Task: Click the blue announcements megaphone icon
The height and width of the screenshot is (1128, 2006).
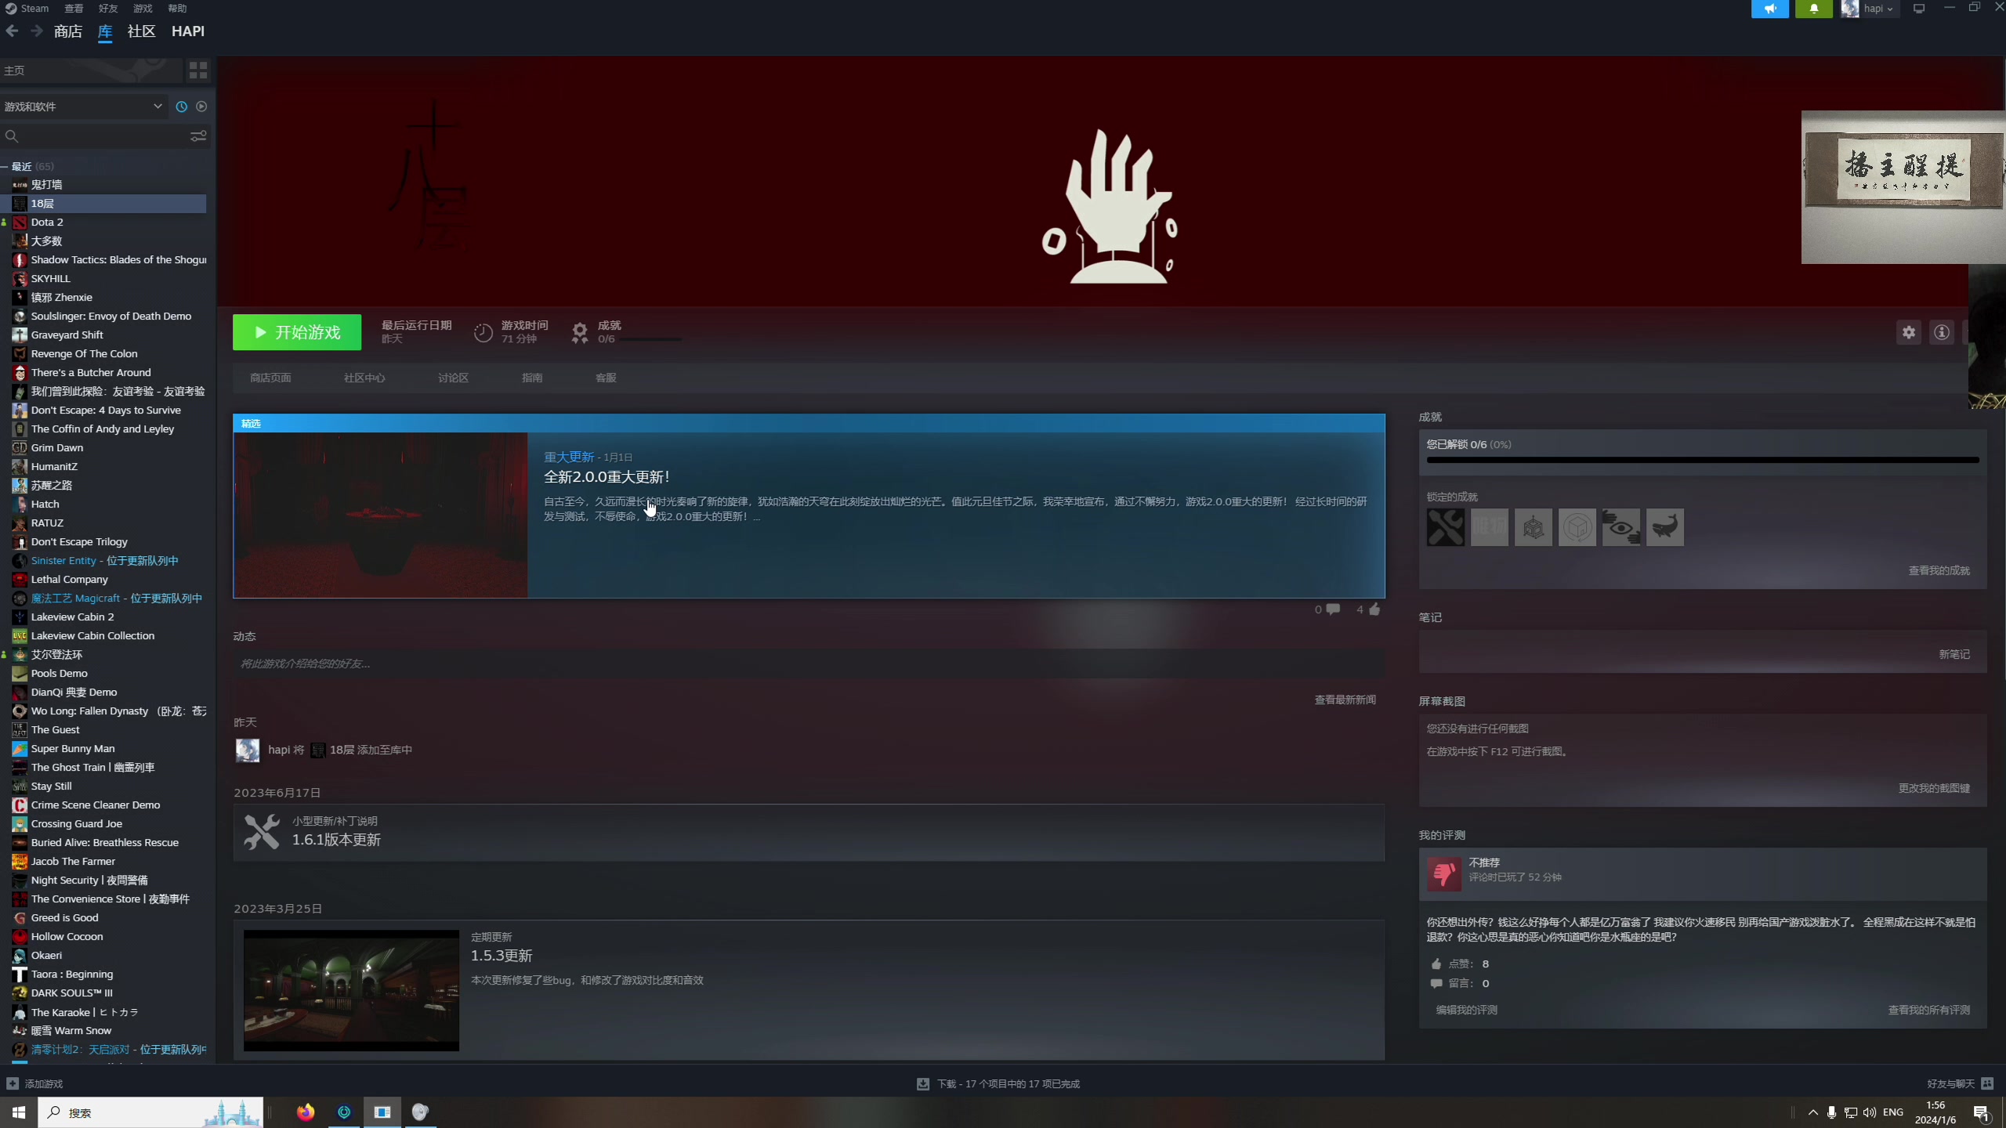Action: click(x=1770, y=9)
